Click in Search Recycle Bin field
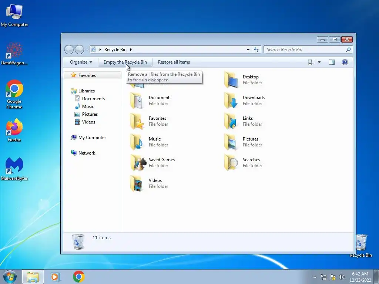Image resolution: width=379 pixels, height=284 pixels. [x=305, y=50]
